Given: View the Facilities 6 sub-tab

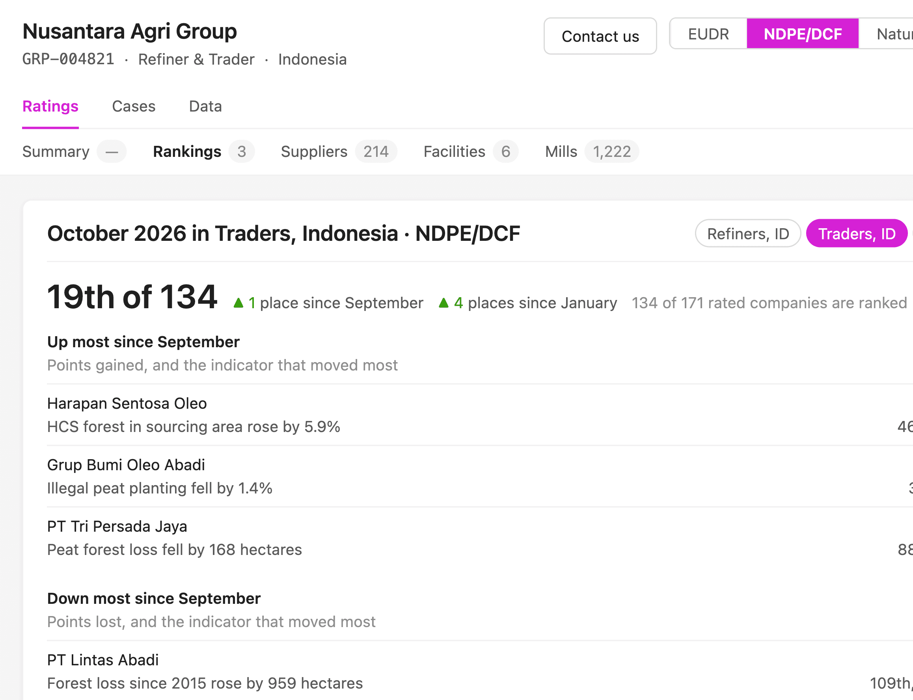Looking at the screenshot, I should coord(471,152).
